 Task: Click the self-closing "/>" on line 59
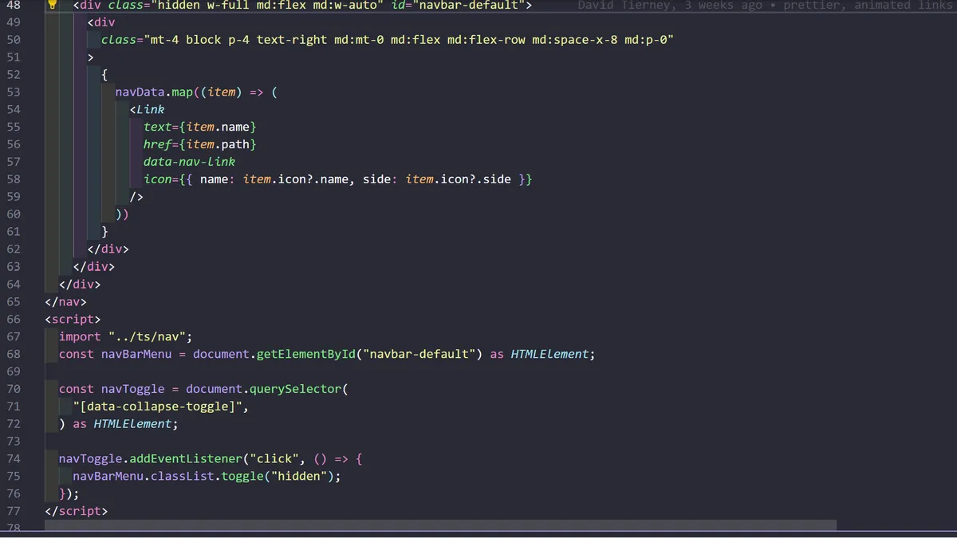point(136,197)
